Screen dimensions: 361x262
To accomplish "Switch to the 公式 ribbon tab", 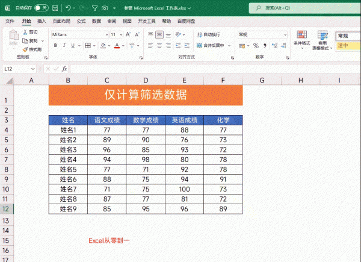I will pos(81,21).
